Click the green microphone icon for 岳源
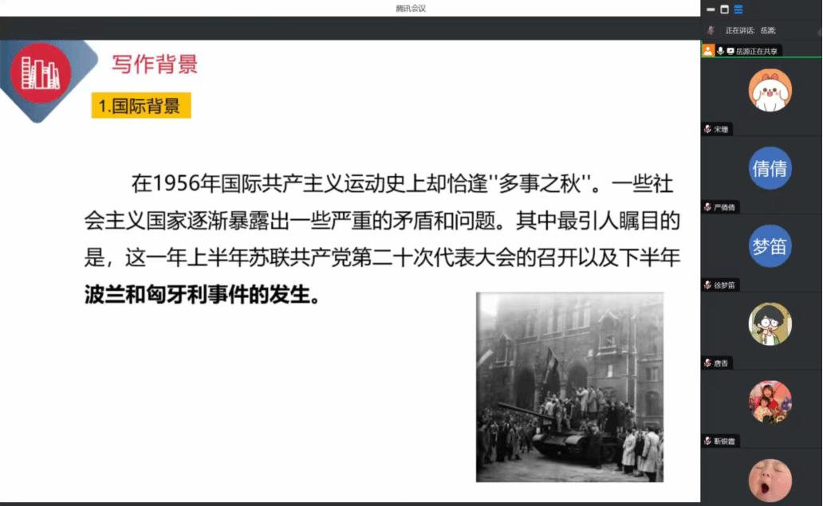This screenshot has width=823, height=506. pyautogui.click(x=720, y=50)
